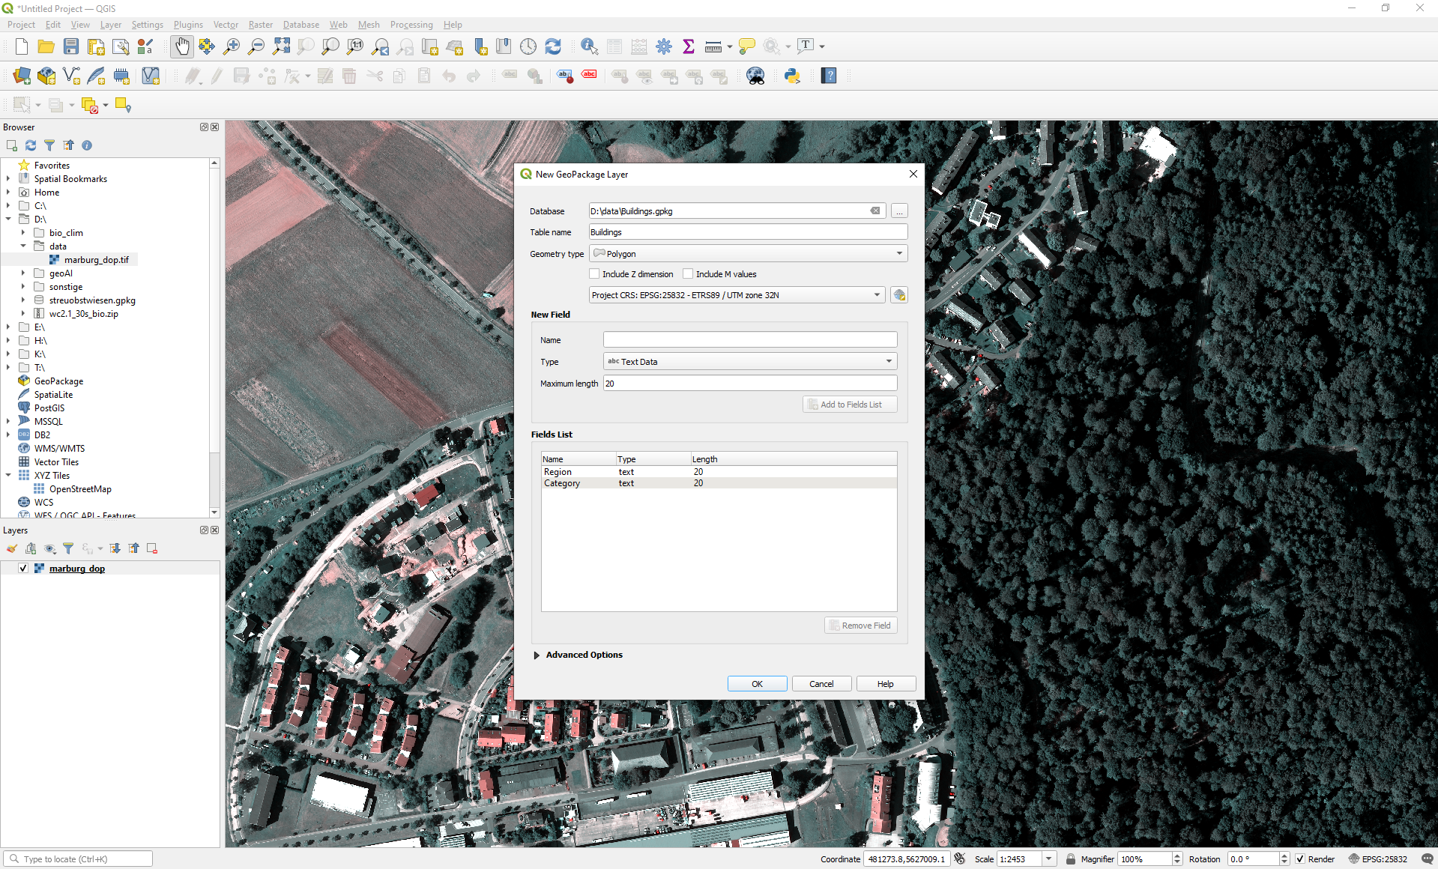Toggle the Render checkbox in status bar
The image size is (1438, 869).
click(1300, 859)
